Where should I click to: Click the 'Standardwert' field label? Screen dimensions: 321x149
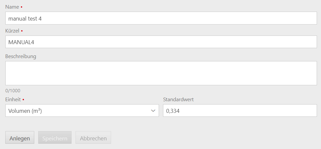click(178, 100)
